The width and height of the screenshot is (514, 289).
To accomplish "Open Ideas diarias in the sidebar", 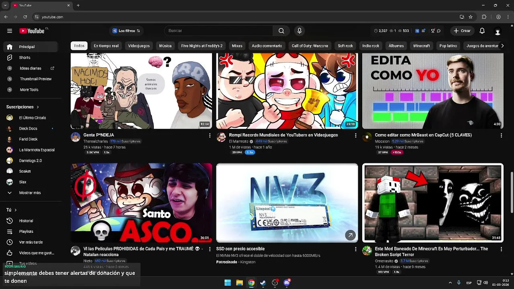I will 30,68.
